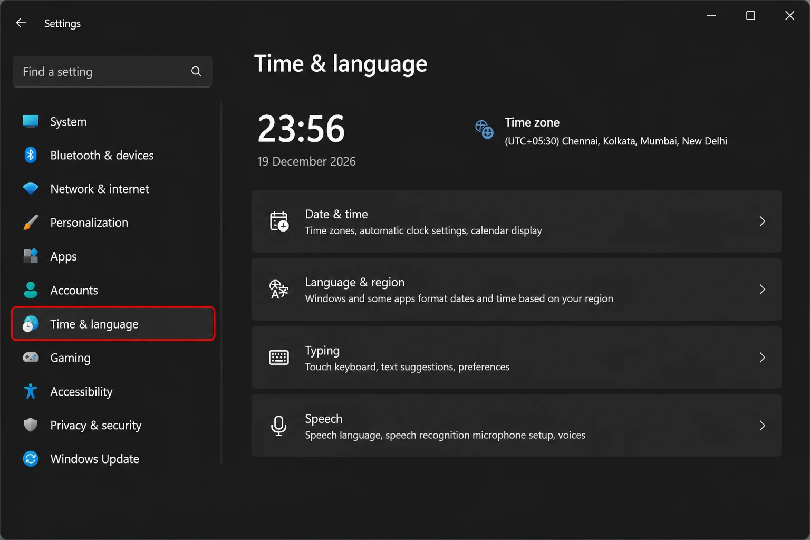Open the Apps category

(x=113, y=256)
